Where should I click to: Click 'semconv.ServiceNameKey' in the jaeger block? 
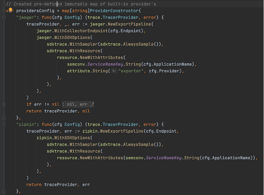click(x=95, y=64)
